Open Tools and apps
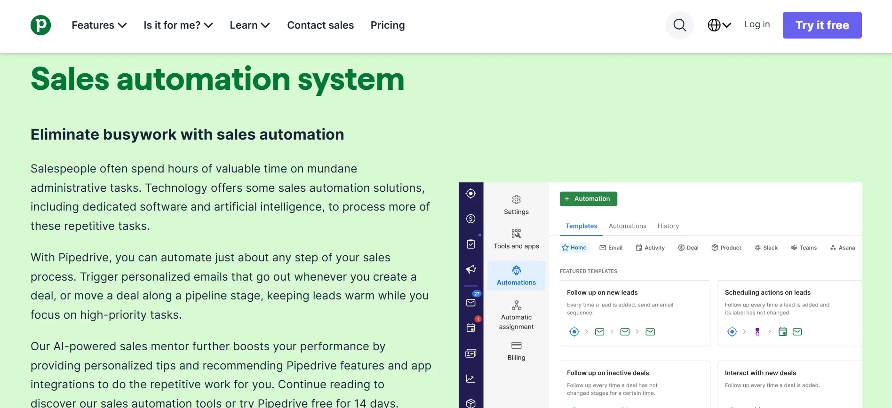The width and height of the screenshot is (892, 408). pos(516,239)
